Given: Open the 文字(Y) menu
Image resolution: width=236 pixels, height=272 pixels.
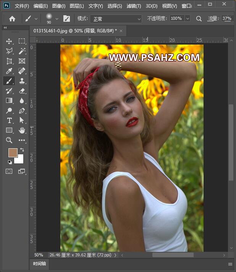Looking at the screenshot, I should coord(95,6).
